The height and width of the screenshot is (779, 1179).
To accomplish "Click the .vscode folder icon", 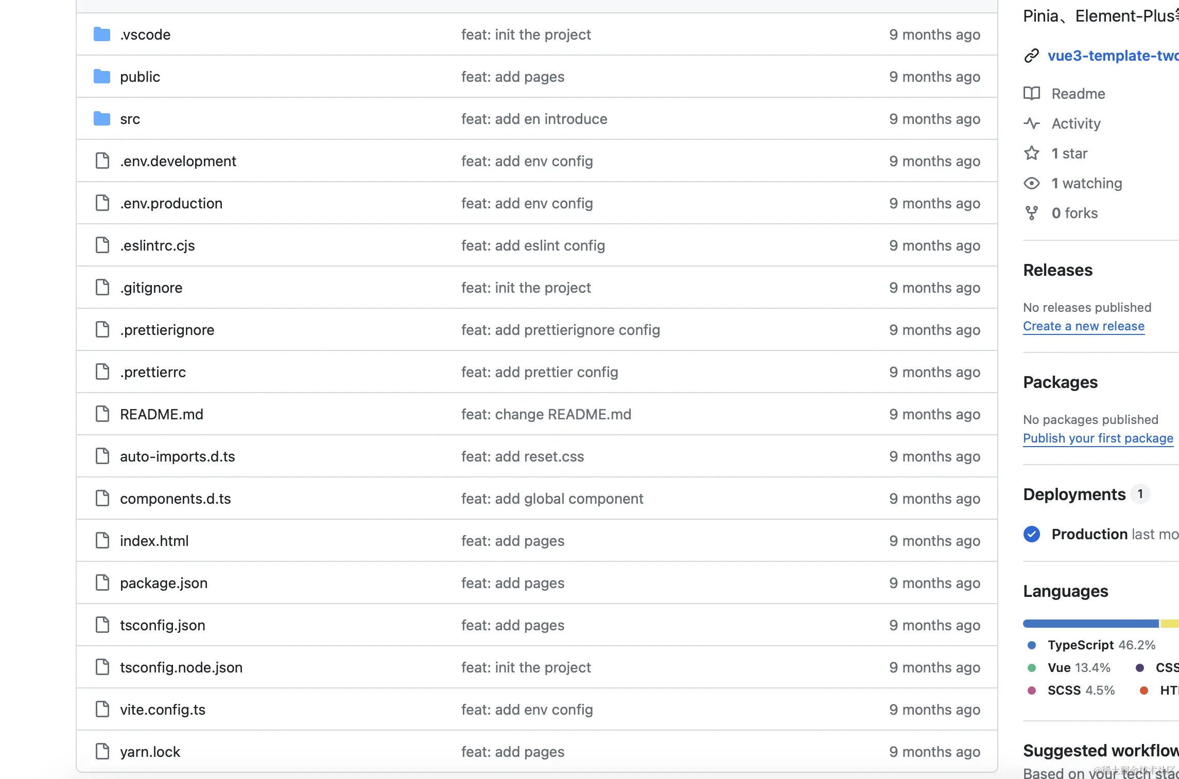I will point(102,34).
